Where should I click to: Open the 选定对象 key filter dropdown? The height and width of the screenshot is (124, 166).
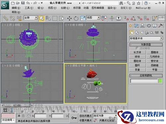105,116
